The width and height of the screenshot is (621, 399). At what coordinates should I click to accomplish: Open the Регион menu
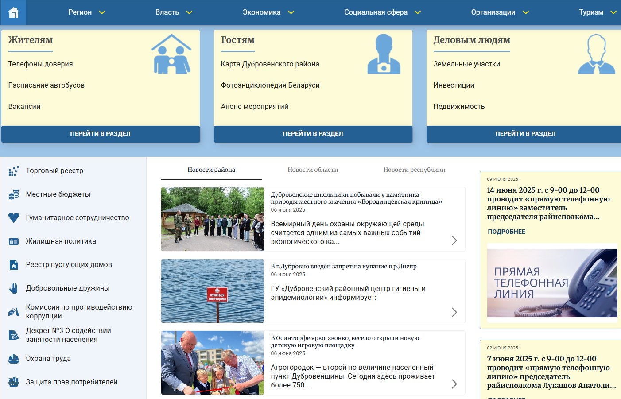pos(80,12)
